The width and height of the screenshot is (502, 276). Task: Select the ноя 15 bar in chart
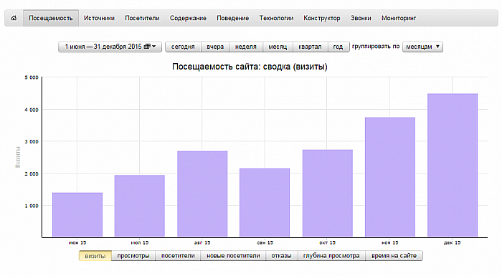(x=390, y=177)
